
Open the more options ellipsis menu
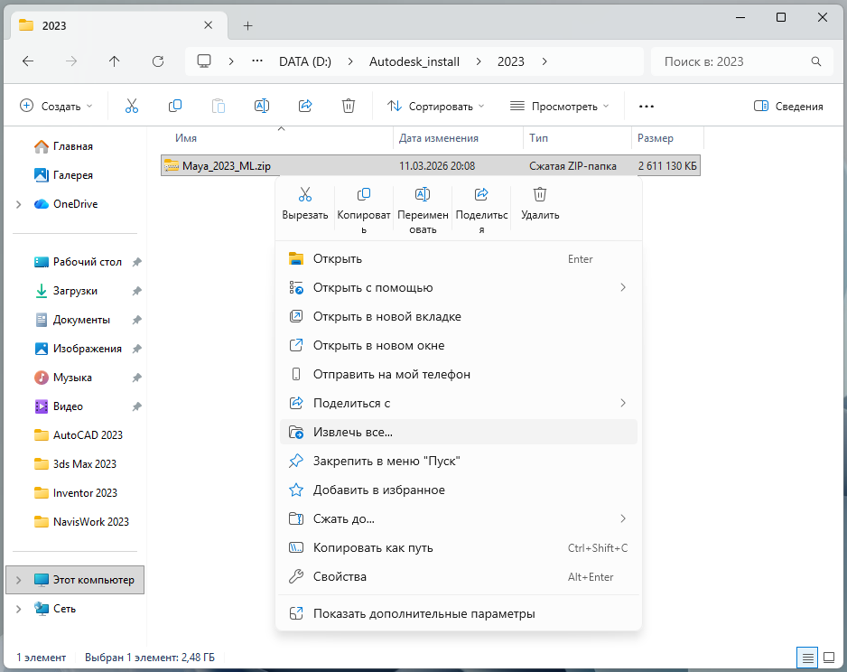coord(646,107)
